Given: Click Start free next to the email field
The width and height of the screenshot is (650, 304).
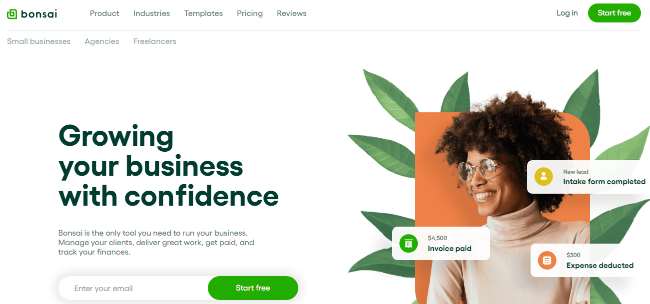Looking at the screenshot, I should pyautogui.click(x=253, y=288).
